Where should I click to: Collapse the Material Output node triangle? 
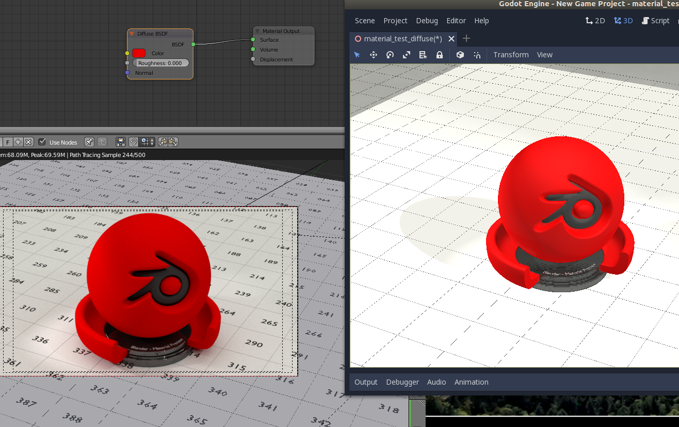point(257,31)
